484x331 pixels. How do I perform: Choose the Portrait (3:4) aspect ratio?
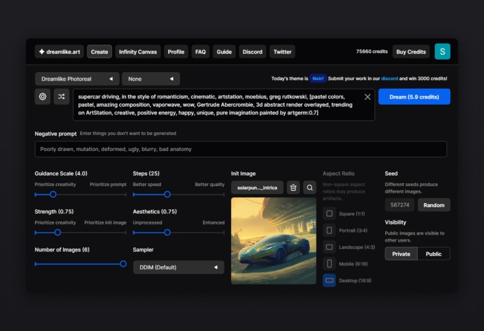pos(329,230)
